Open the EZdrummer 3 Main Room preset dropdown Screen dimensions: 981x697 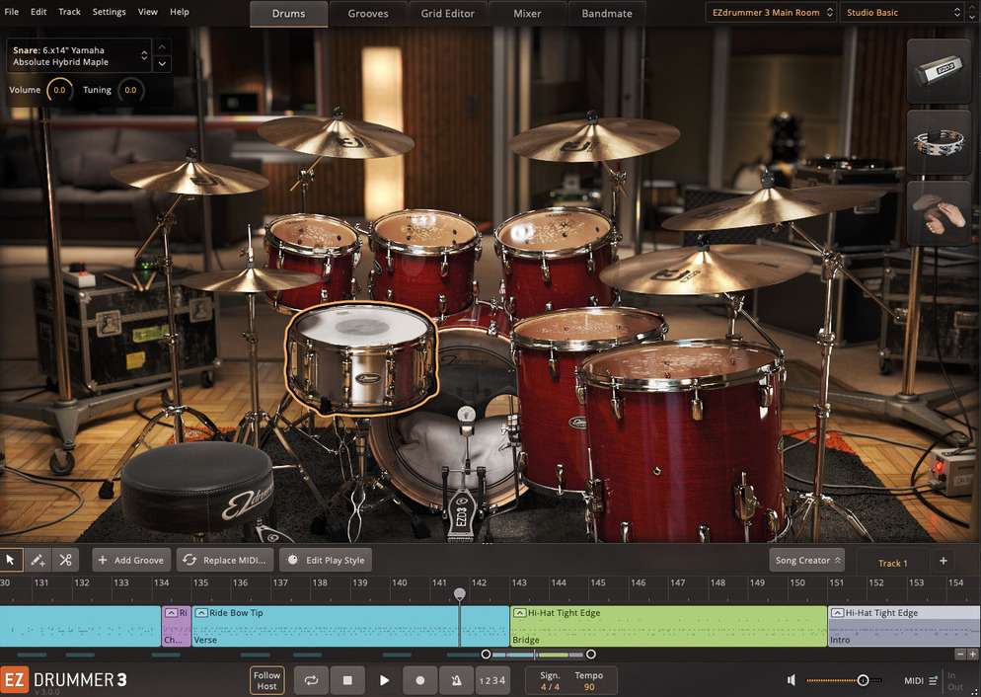pyautogui.click(x=770, y=12)
